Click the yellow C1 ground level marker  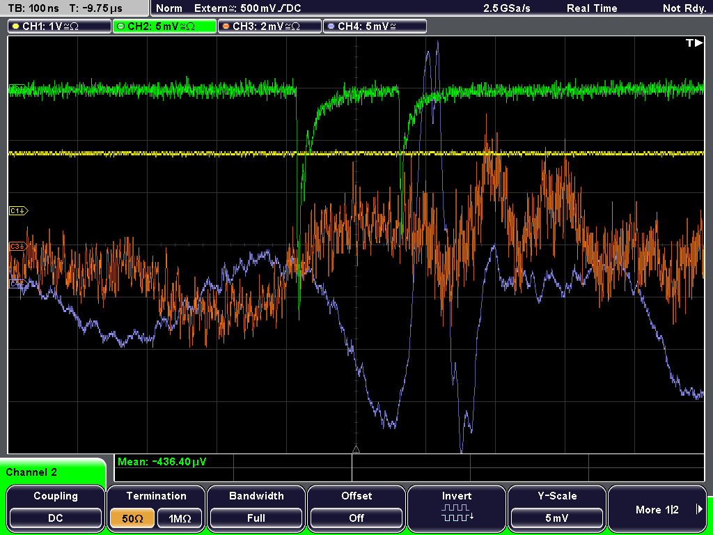point(18,210)
